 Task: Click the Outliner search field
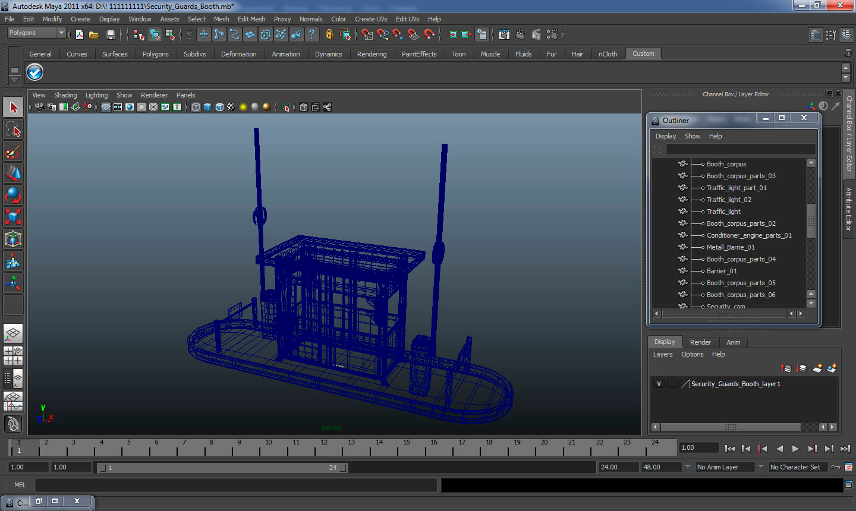click(x=741, y=150)
